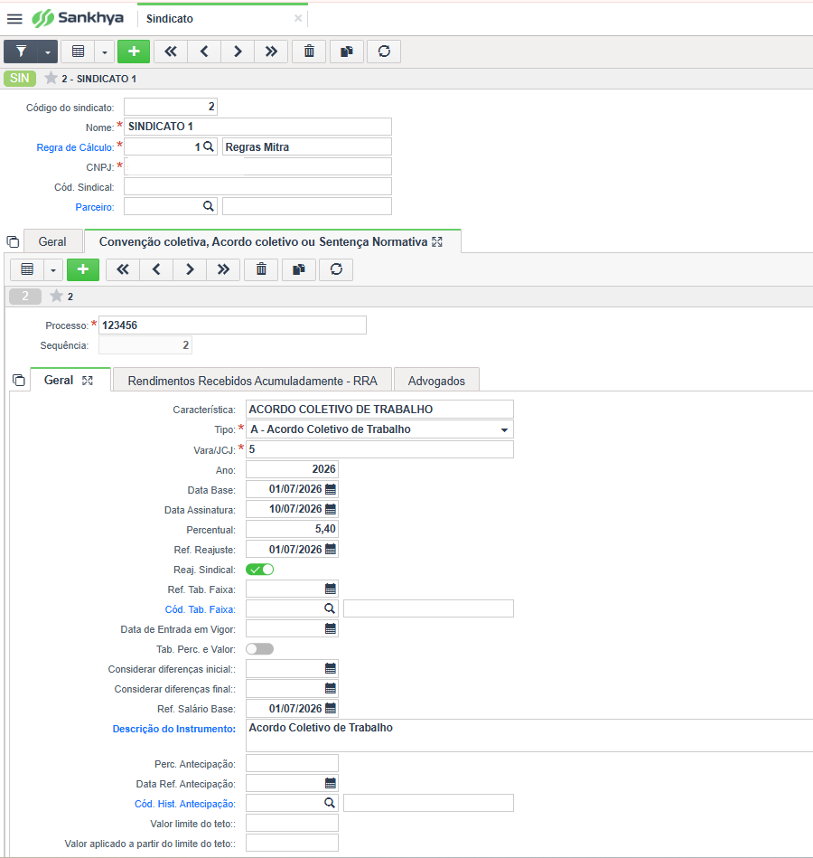Go to last convenção record
The height and width of the screenshot is (858, 813).
223,269
